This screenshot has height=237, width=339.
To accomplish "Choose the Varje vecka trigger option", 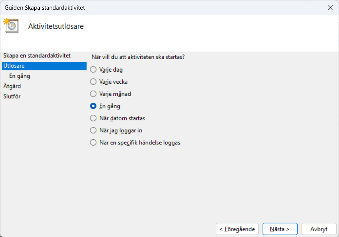I will [x=93, y=82].
